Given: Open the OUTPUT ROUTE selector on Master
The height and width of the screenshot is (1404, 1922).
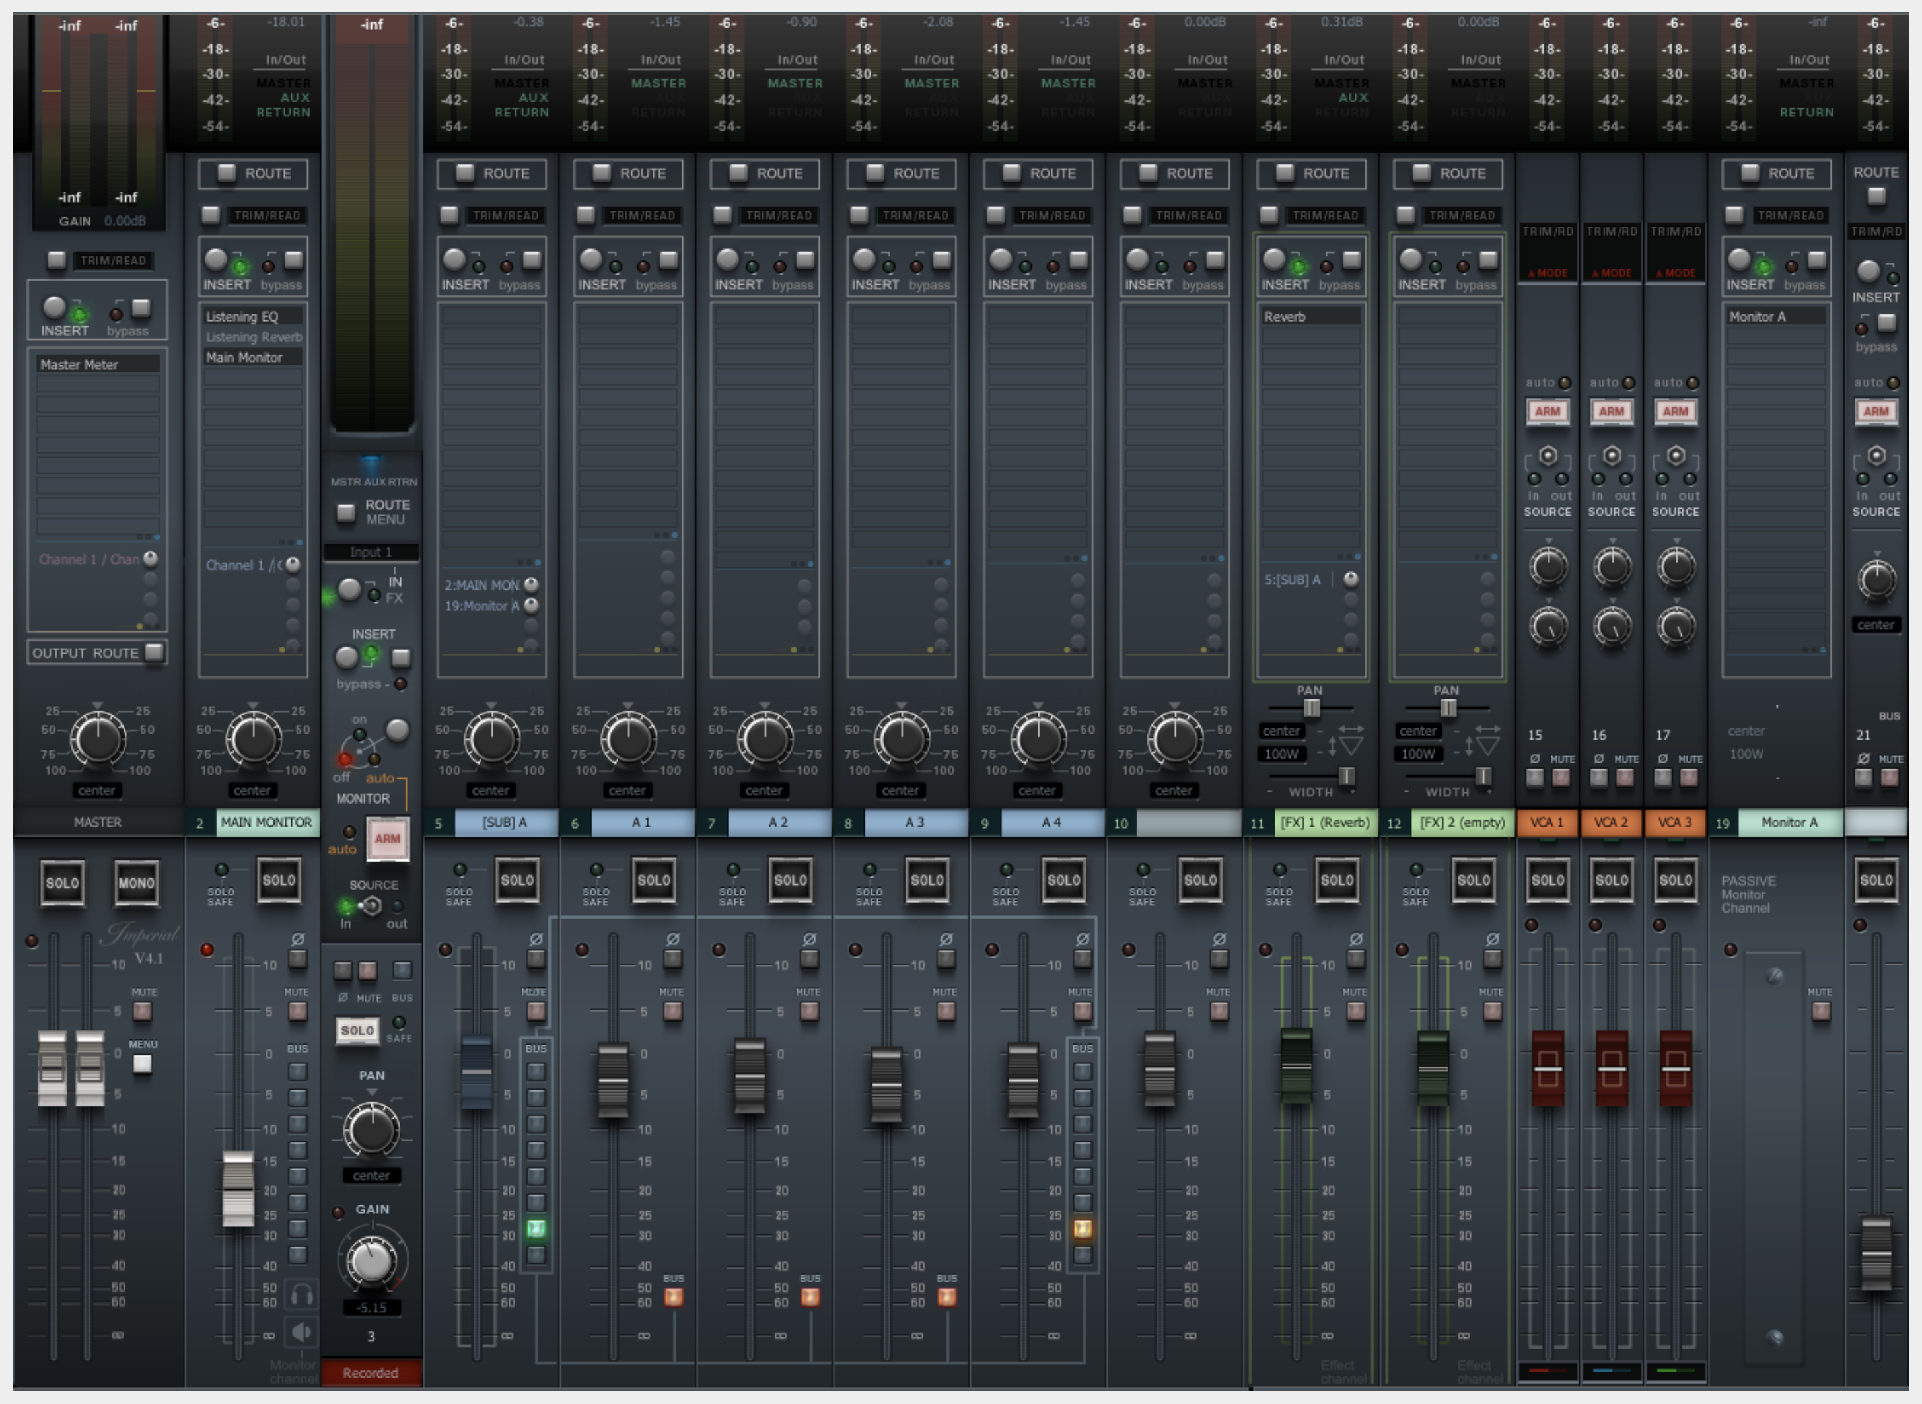Looking at the screenshot, I should [x=155, y=652].
